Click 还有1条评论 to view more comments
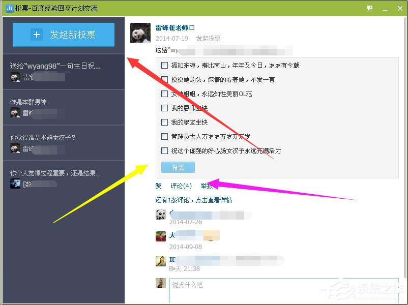 click(x=193, y=199)
